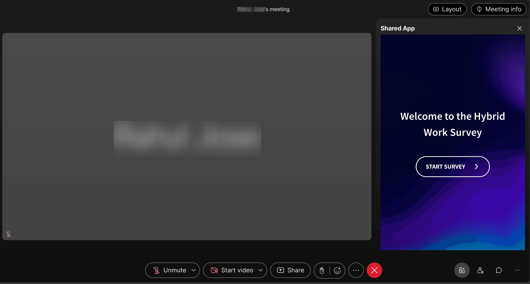The image size is (530, 284).
Task: Expand video options arrow beside Start video
Action: (x=260, y=270)
